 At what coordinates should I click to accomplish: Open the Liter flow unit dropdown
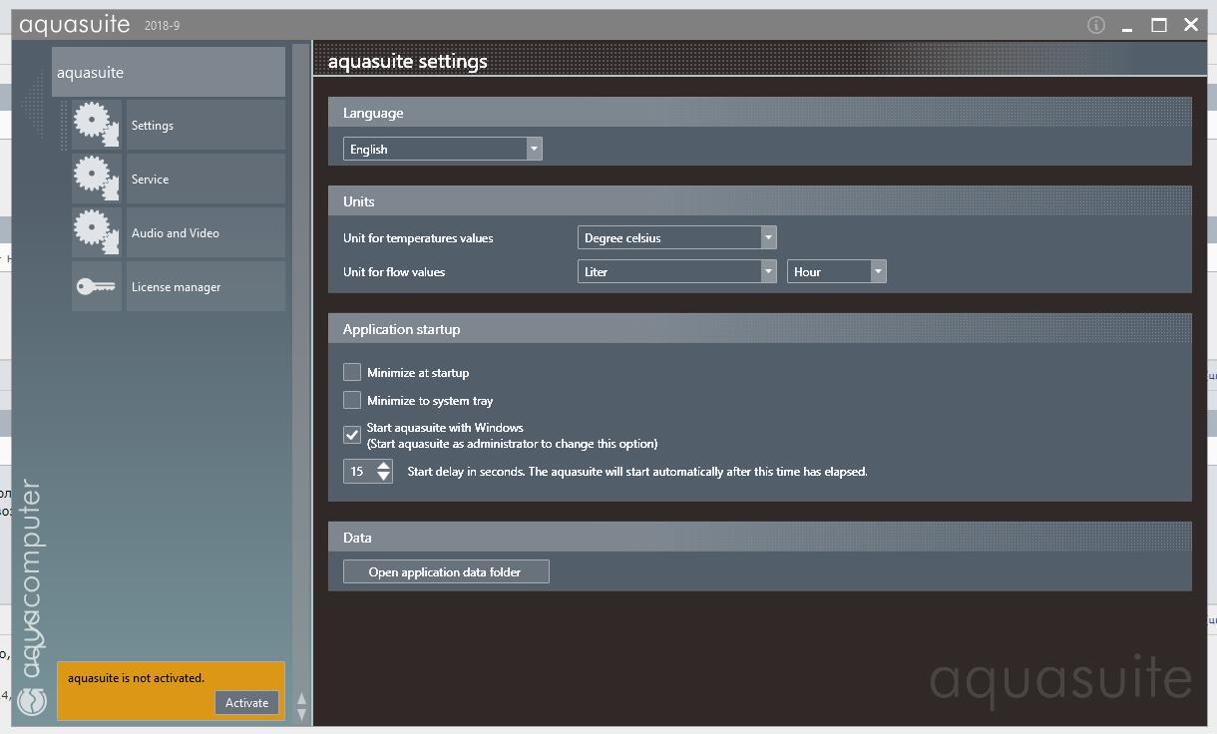pyautogui.click(x=677, y=271)
